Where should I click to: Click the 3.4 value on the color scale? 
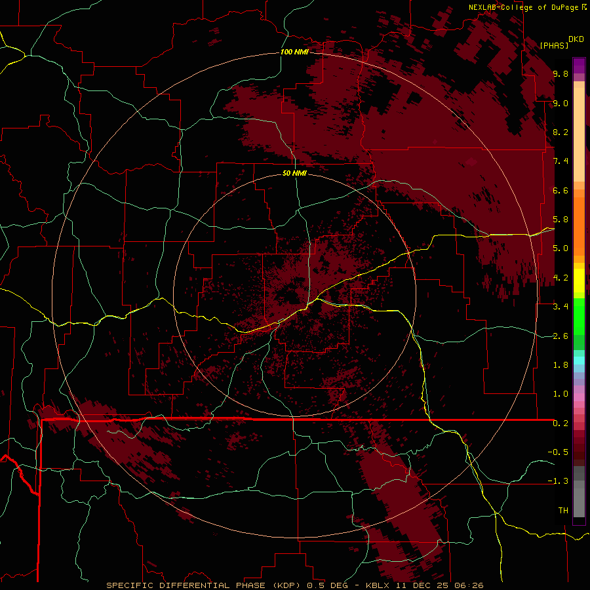[560, 307]
